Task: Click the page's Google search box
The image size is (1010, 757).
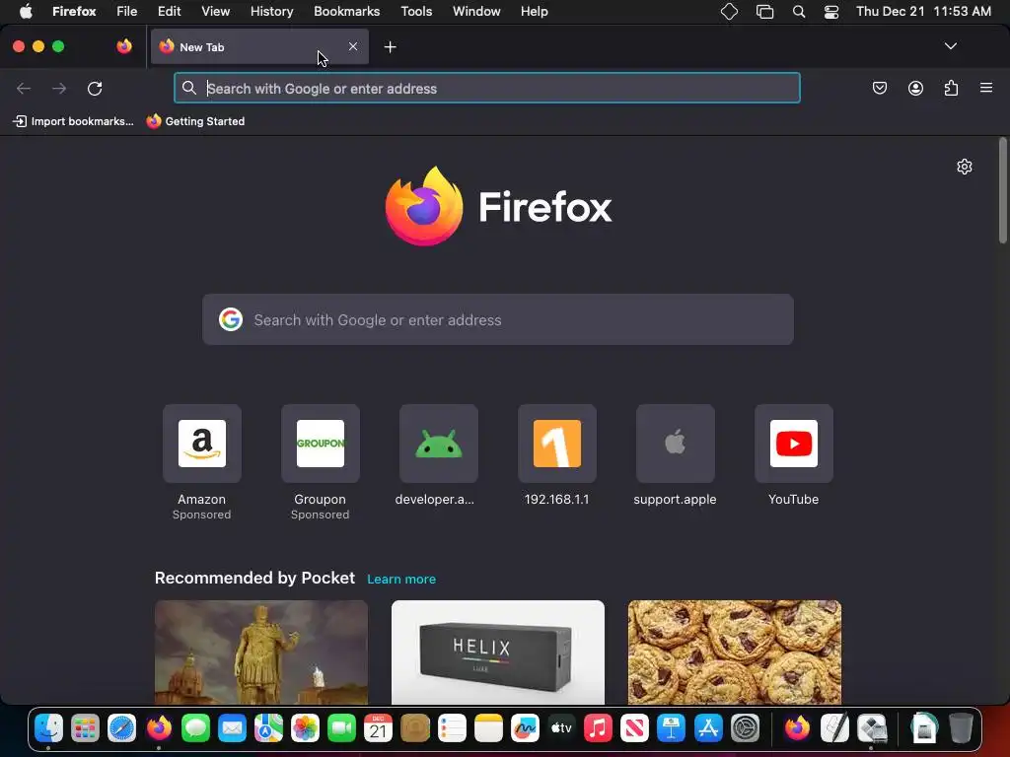Action: [x=498, y=320]
